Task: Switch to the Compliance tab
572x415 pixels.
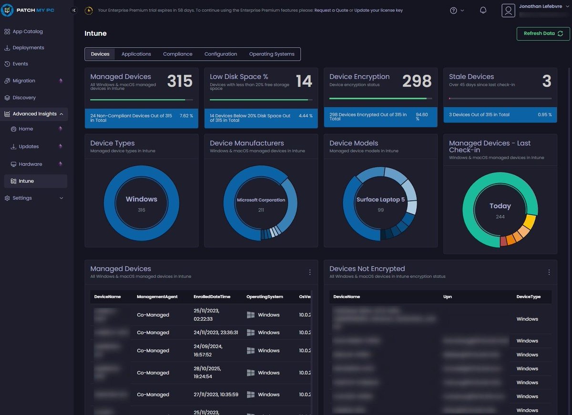Action: coord(177,54)
